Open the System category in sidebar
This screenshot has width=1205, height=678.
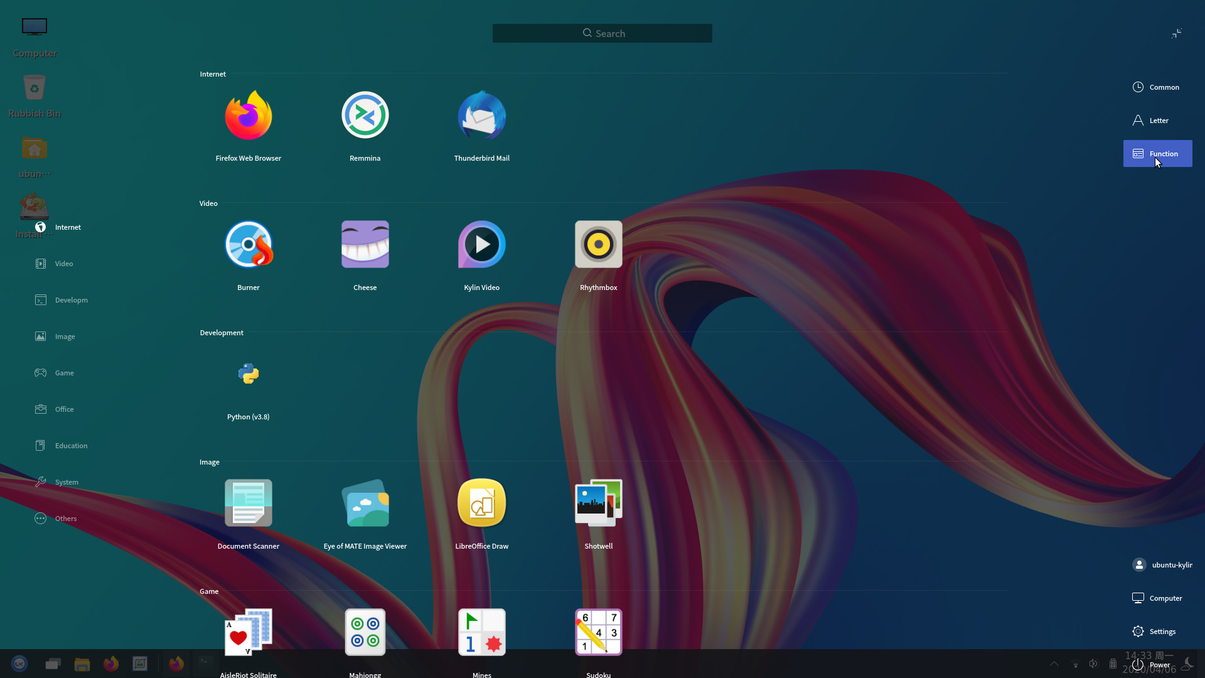57,482
